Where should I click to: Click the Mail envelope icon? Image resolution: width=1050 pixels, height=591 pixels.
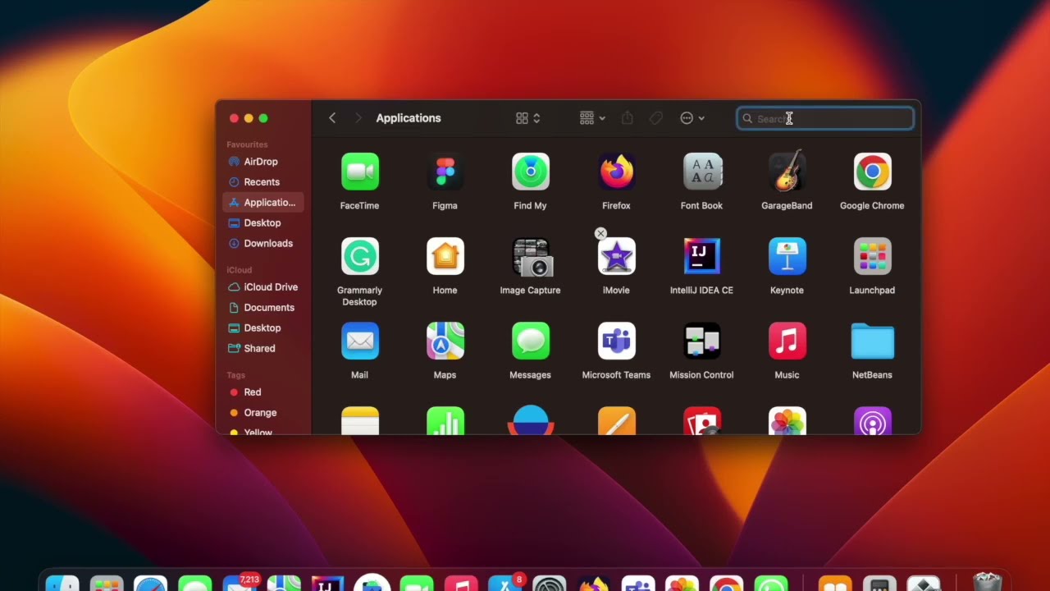tap(359, 341)
